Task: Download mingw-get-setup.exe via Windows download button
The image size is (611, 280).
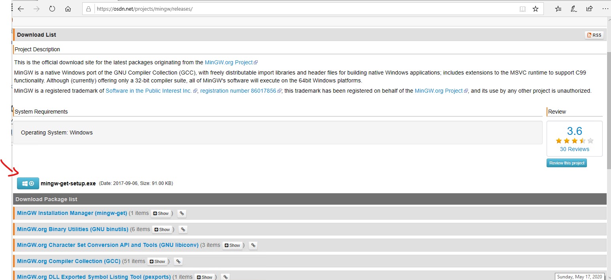Action: [x=28, y=183]
